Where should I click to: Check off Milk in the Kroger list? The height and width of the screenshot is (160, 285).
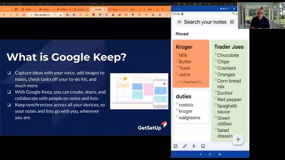[177, 54]
